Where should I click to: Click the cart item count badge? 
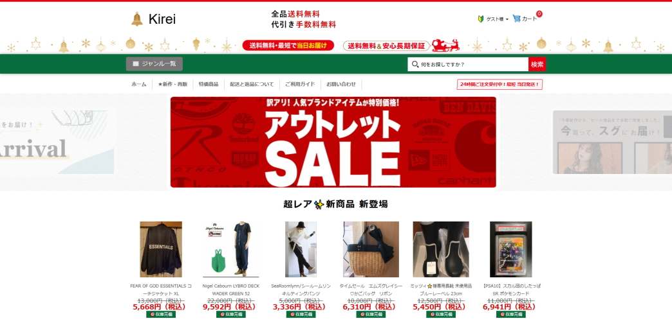click(x=539, y=13)
